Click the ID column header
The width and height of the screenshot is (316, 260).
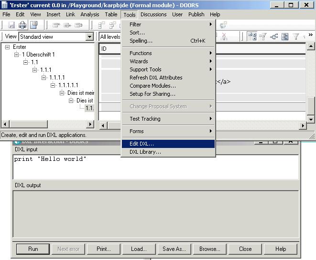point(110,49)
